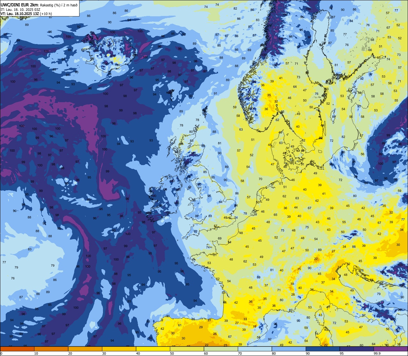Click the 40–50 bright yellow legend swatch
The width and height of the screenshot is (408, 356).
tap(153, 349)
